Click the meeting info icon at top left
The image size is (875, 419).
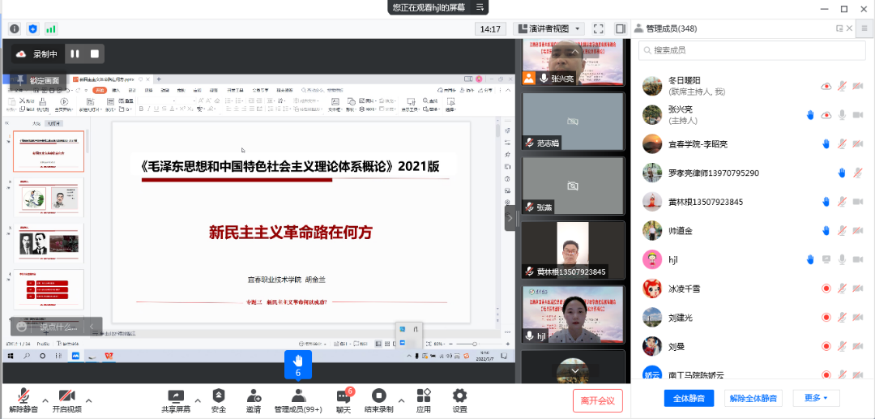tap(15, 28)
